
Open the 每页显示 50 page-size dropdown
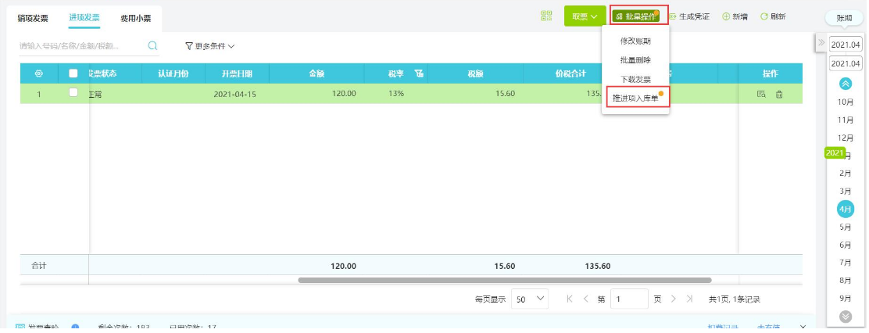click(x=529, y=299)
